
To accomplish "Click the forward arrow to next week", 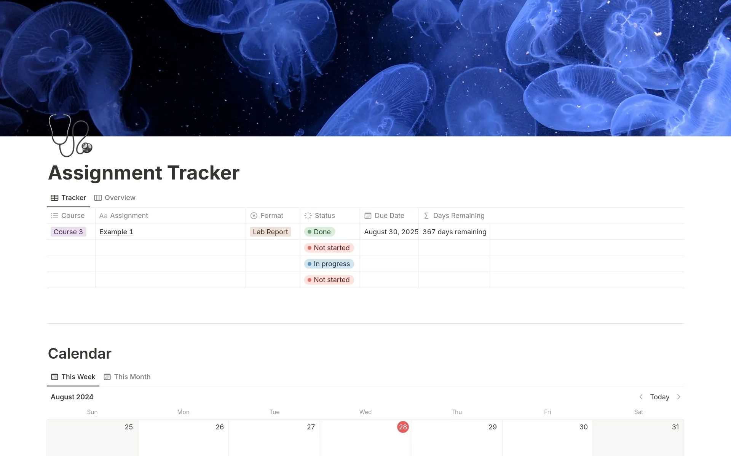I will [678, 397].
